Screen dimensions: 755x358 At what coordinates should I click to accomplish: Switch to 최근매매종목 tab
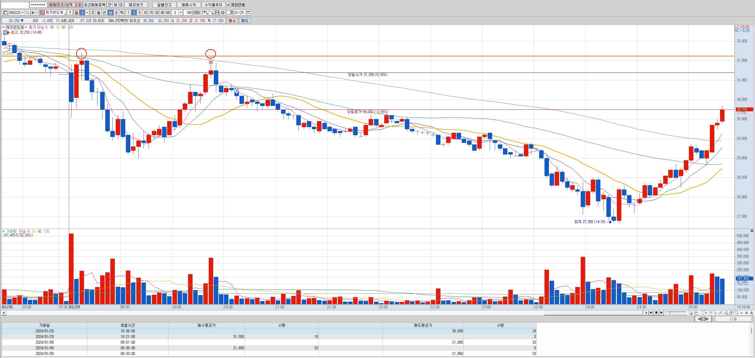(x=94, y=5)
